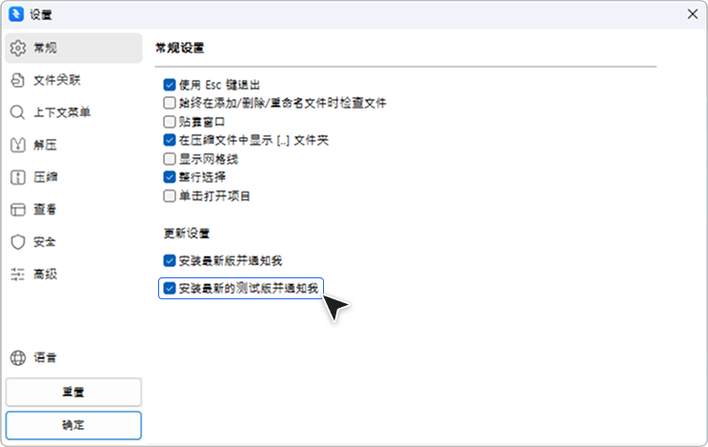The height and width of the screenshot is (447, 708).
Task: Click the 文件关联 file icon
Action: click(x=17, y=80)
